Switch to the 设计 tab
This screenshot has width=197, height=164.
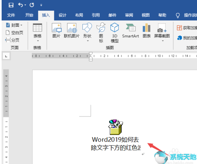pyautogui.click(x=63, y=15)
